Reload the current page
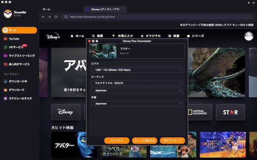The image size is (257, 160). click(56, 17)
